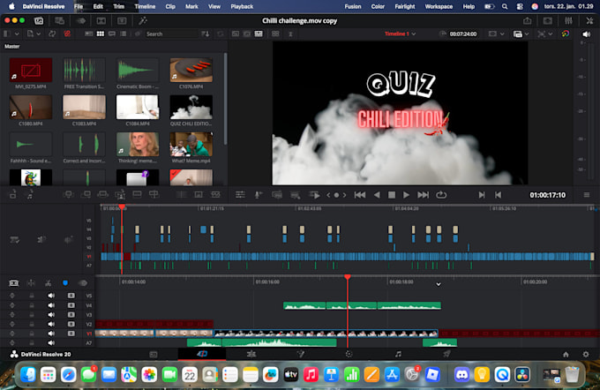
Task: Open the Project Settings gear icon
Action: (586, 355)
